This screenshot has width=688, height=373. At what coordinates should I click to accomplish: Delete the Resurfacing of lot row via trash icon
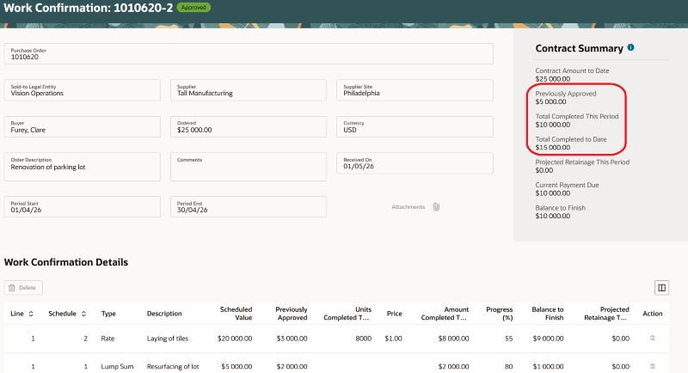(x=653, y=366)
